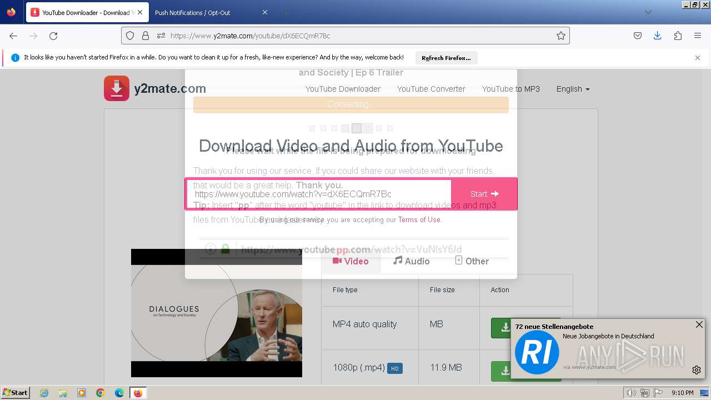The image size is (711, 400).
Task: Open the Firefox downloads panel
Action: tap(658, 36)
